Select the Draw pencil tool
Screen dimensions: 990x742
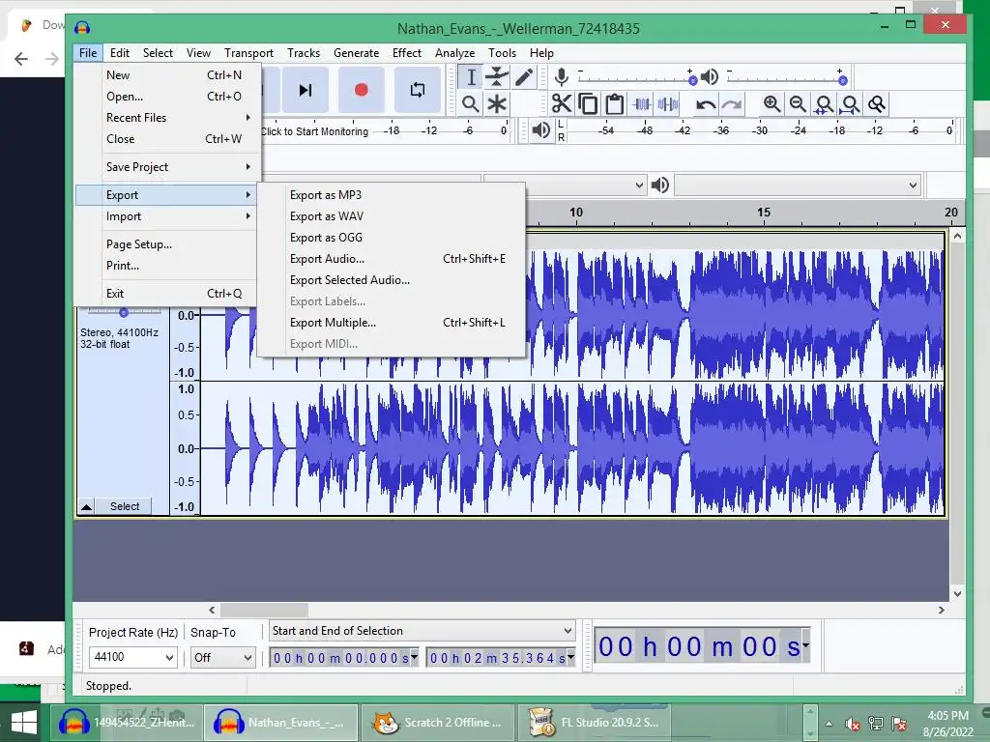point(523,77)
